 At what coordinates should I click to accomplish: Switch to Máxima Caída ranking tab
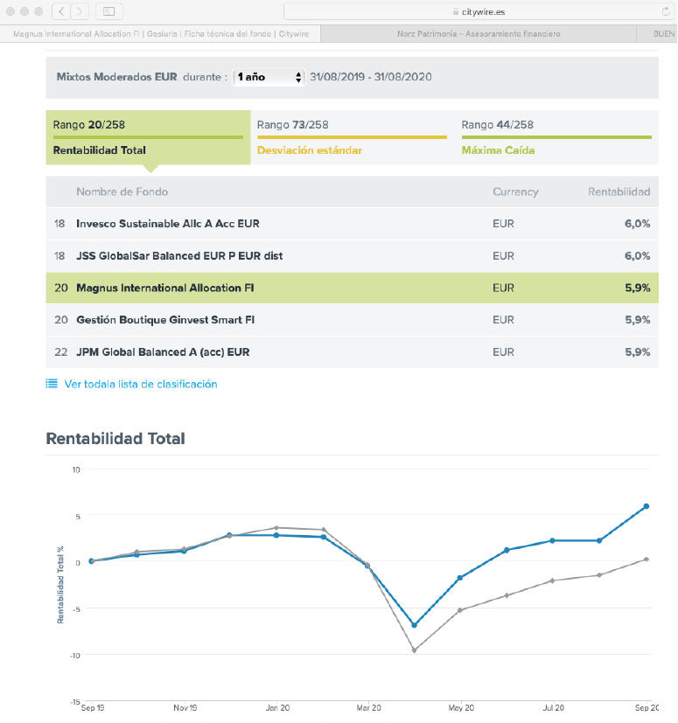pos(556,137)
